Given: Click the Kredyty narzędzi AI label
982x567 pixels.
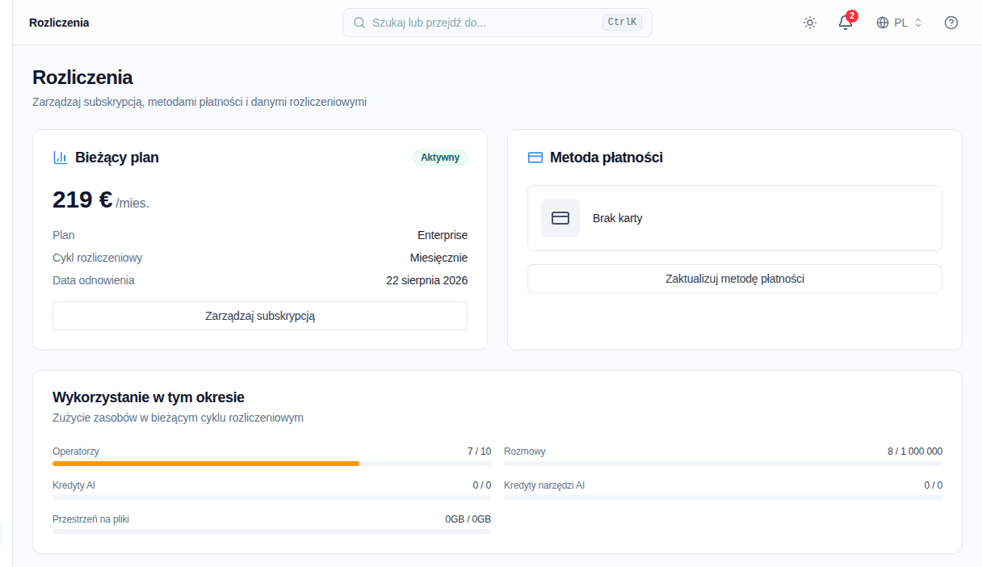Looking at the screenshot, I should pos(544,485).
